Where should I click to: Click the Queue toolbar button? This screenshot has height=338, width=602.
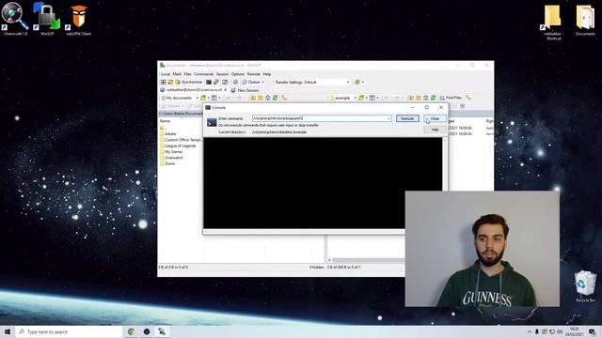(251, 82)
